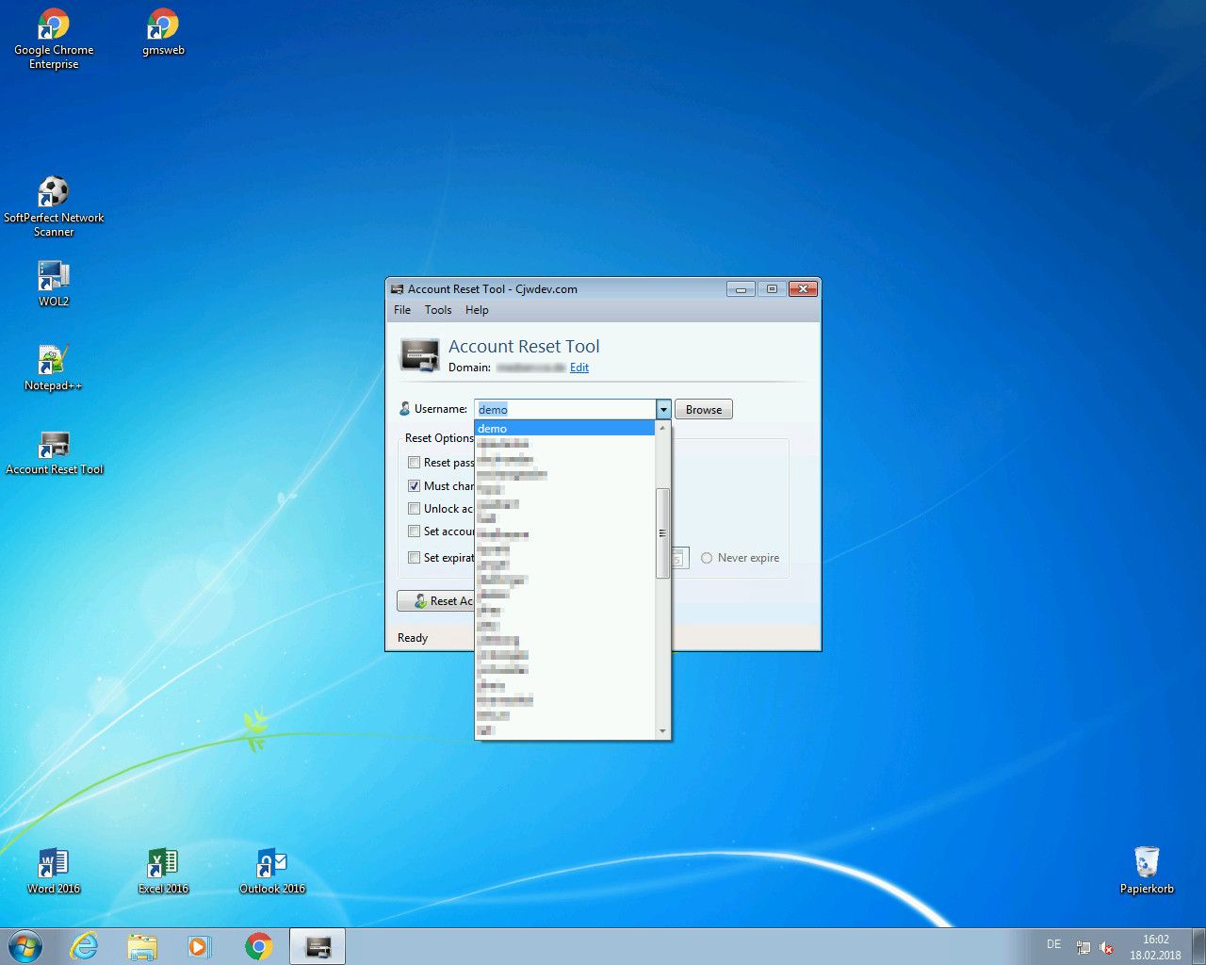This screenshot has height=965, width=1206.
Task: Uncheck the Must change password checkbox
Action: (x=414, y=486)
